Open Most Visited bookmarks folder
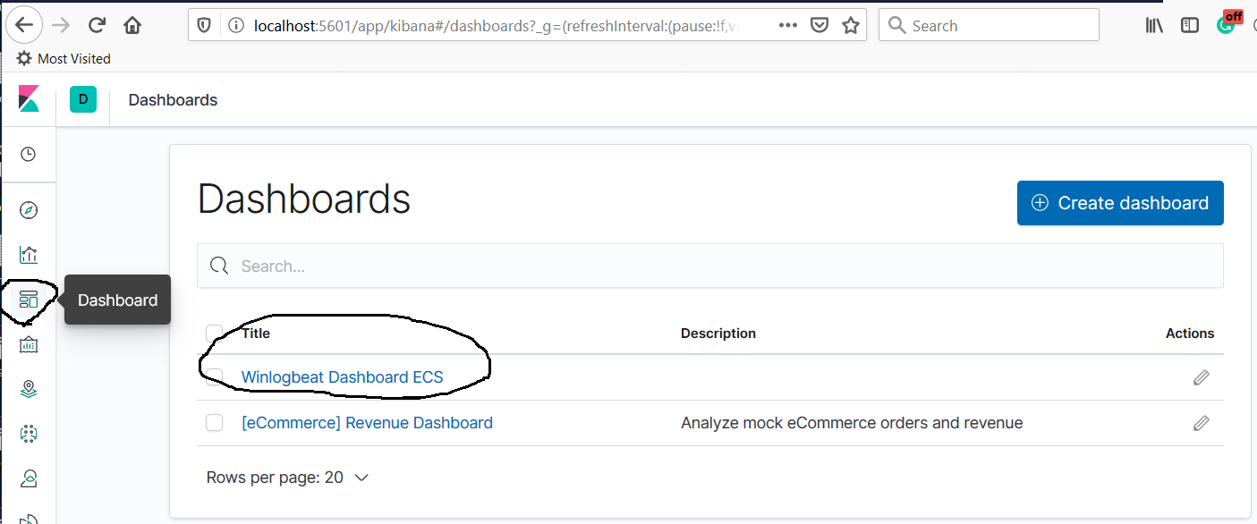The height and width of the screenshot is (524, 1257). (x=64, y=58)
